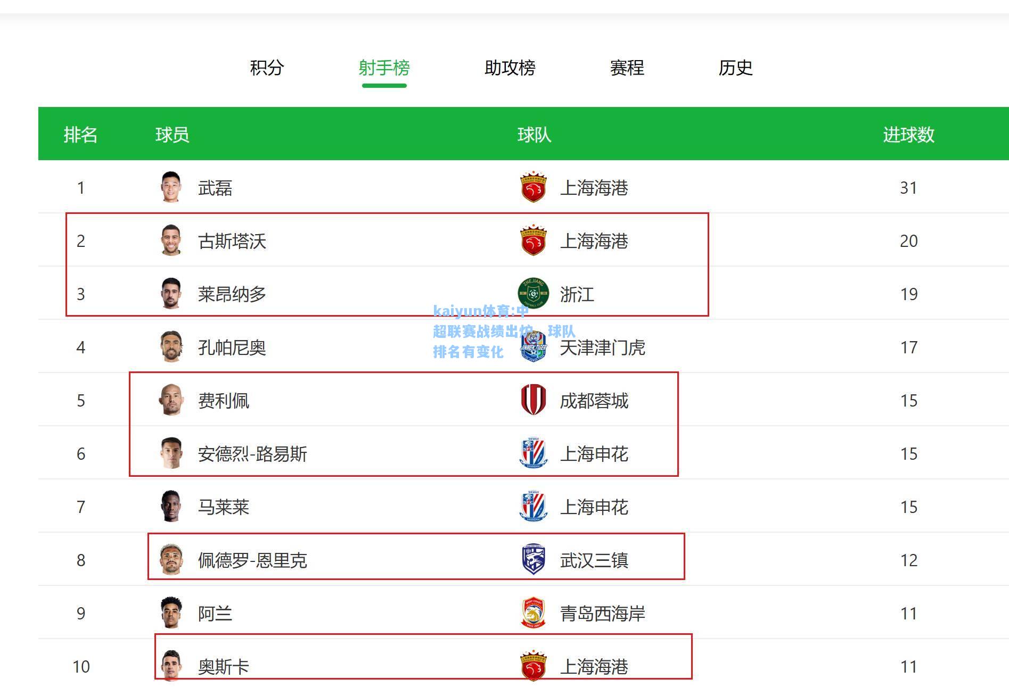Click the 成都蓉城 team badge

[533, 400]
